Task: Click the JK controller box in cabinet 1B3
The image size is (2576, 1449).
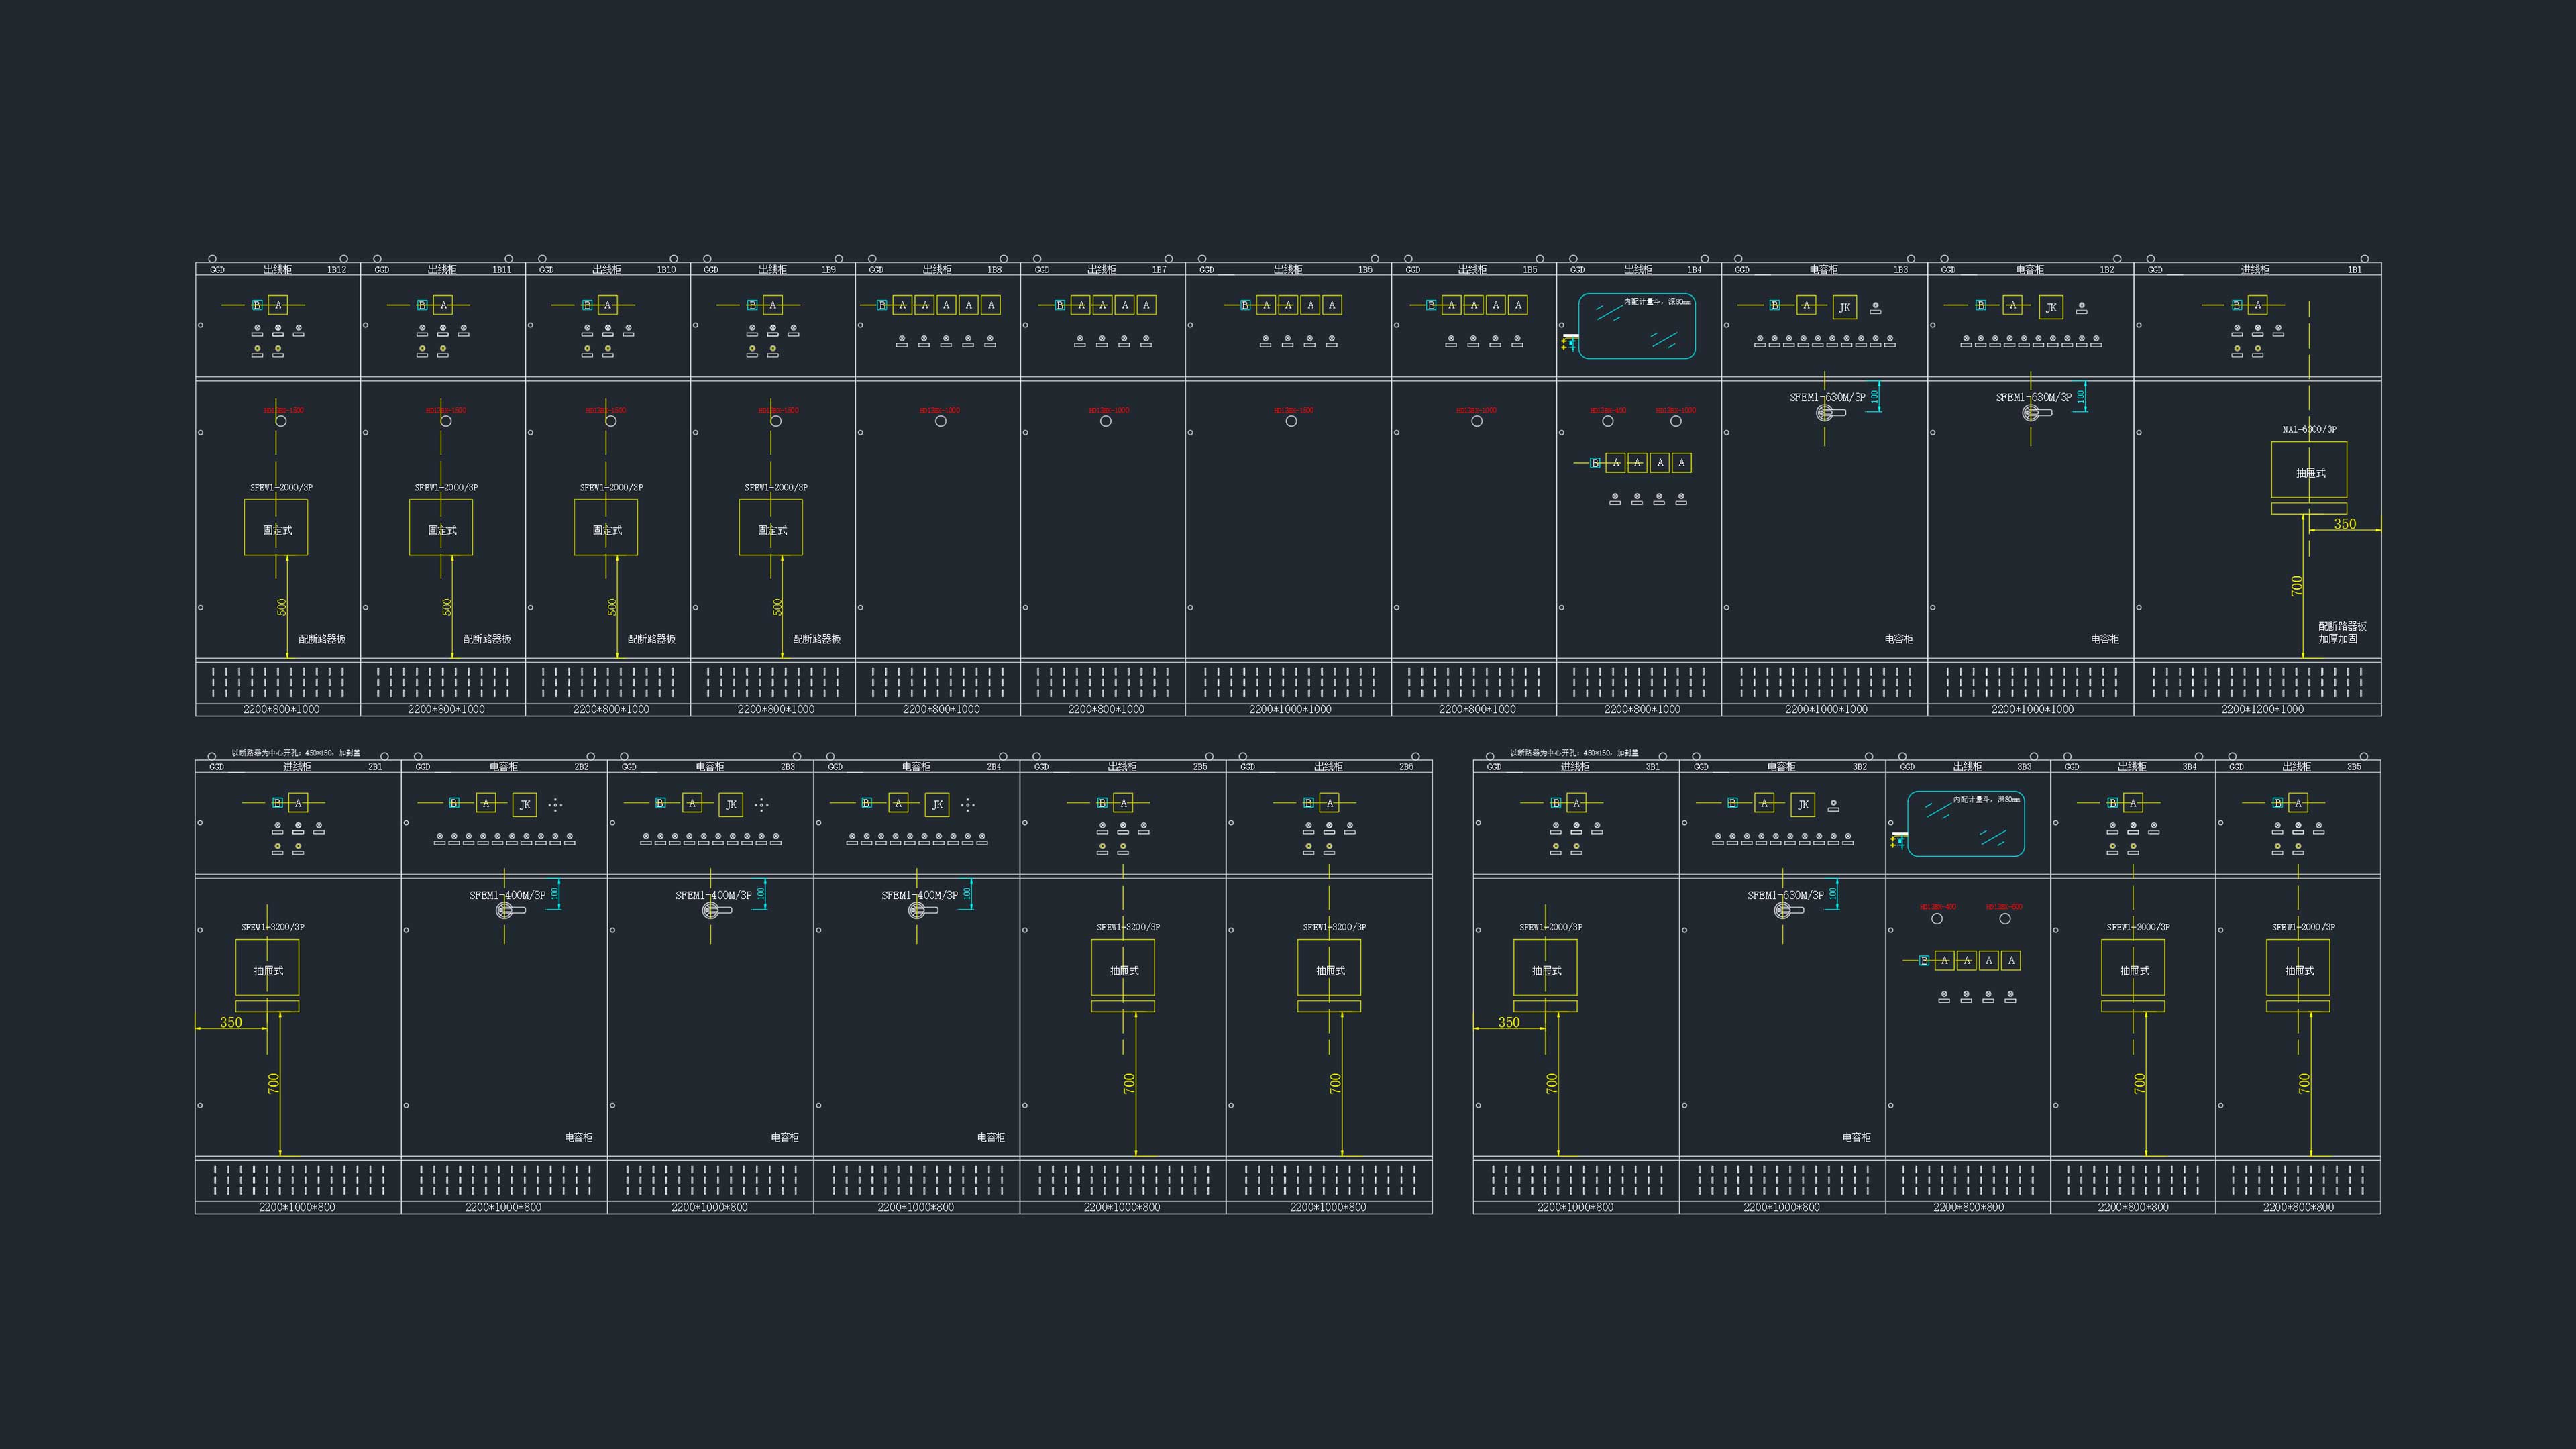Action: (1844, 307)
